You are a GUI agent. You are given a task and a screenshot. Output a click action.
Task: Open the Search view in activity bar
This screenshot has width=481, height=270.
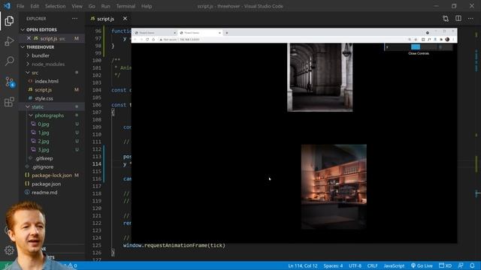pyautogui.click(x=9, y=61)
